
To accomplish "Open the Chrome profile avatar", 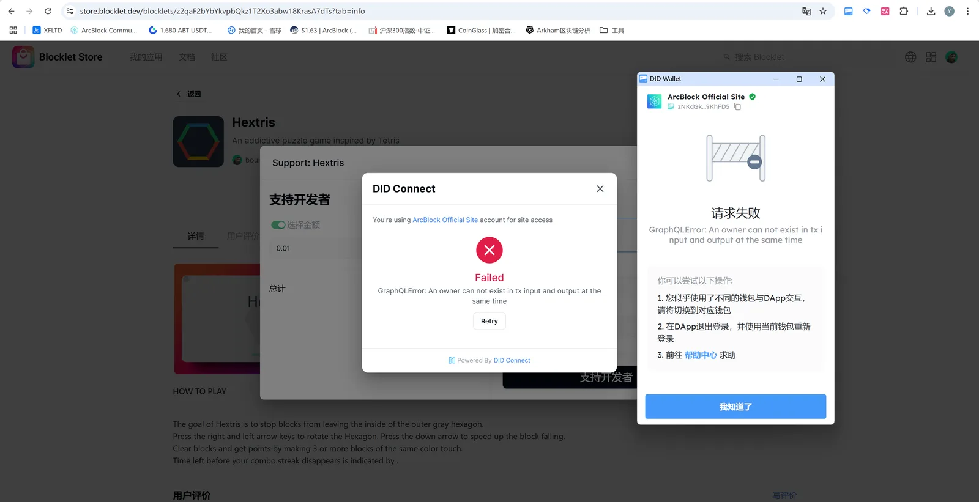I will tap(949, 11).
